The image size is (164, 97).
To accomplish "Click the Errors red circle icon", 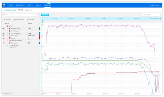I will pyautogui.click(x=10, y=38).
